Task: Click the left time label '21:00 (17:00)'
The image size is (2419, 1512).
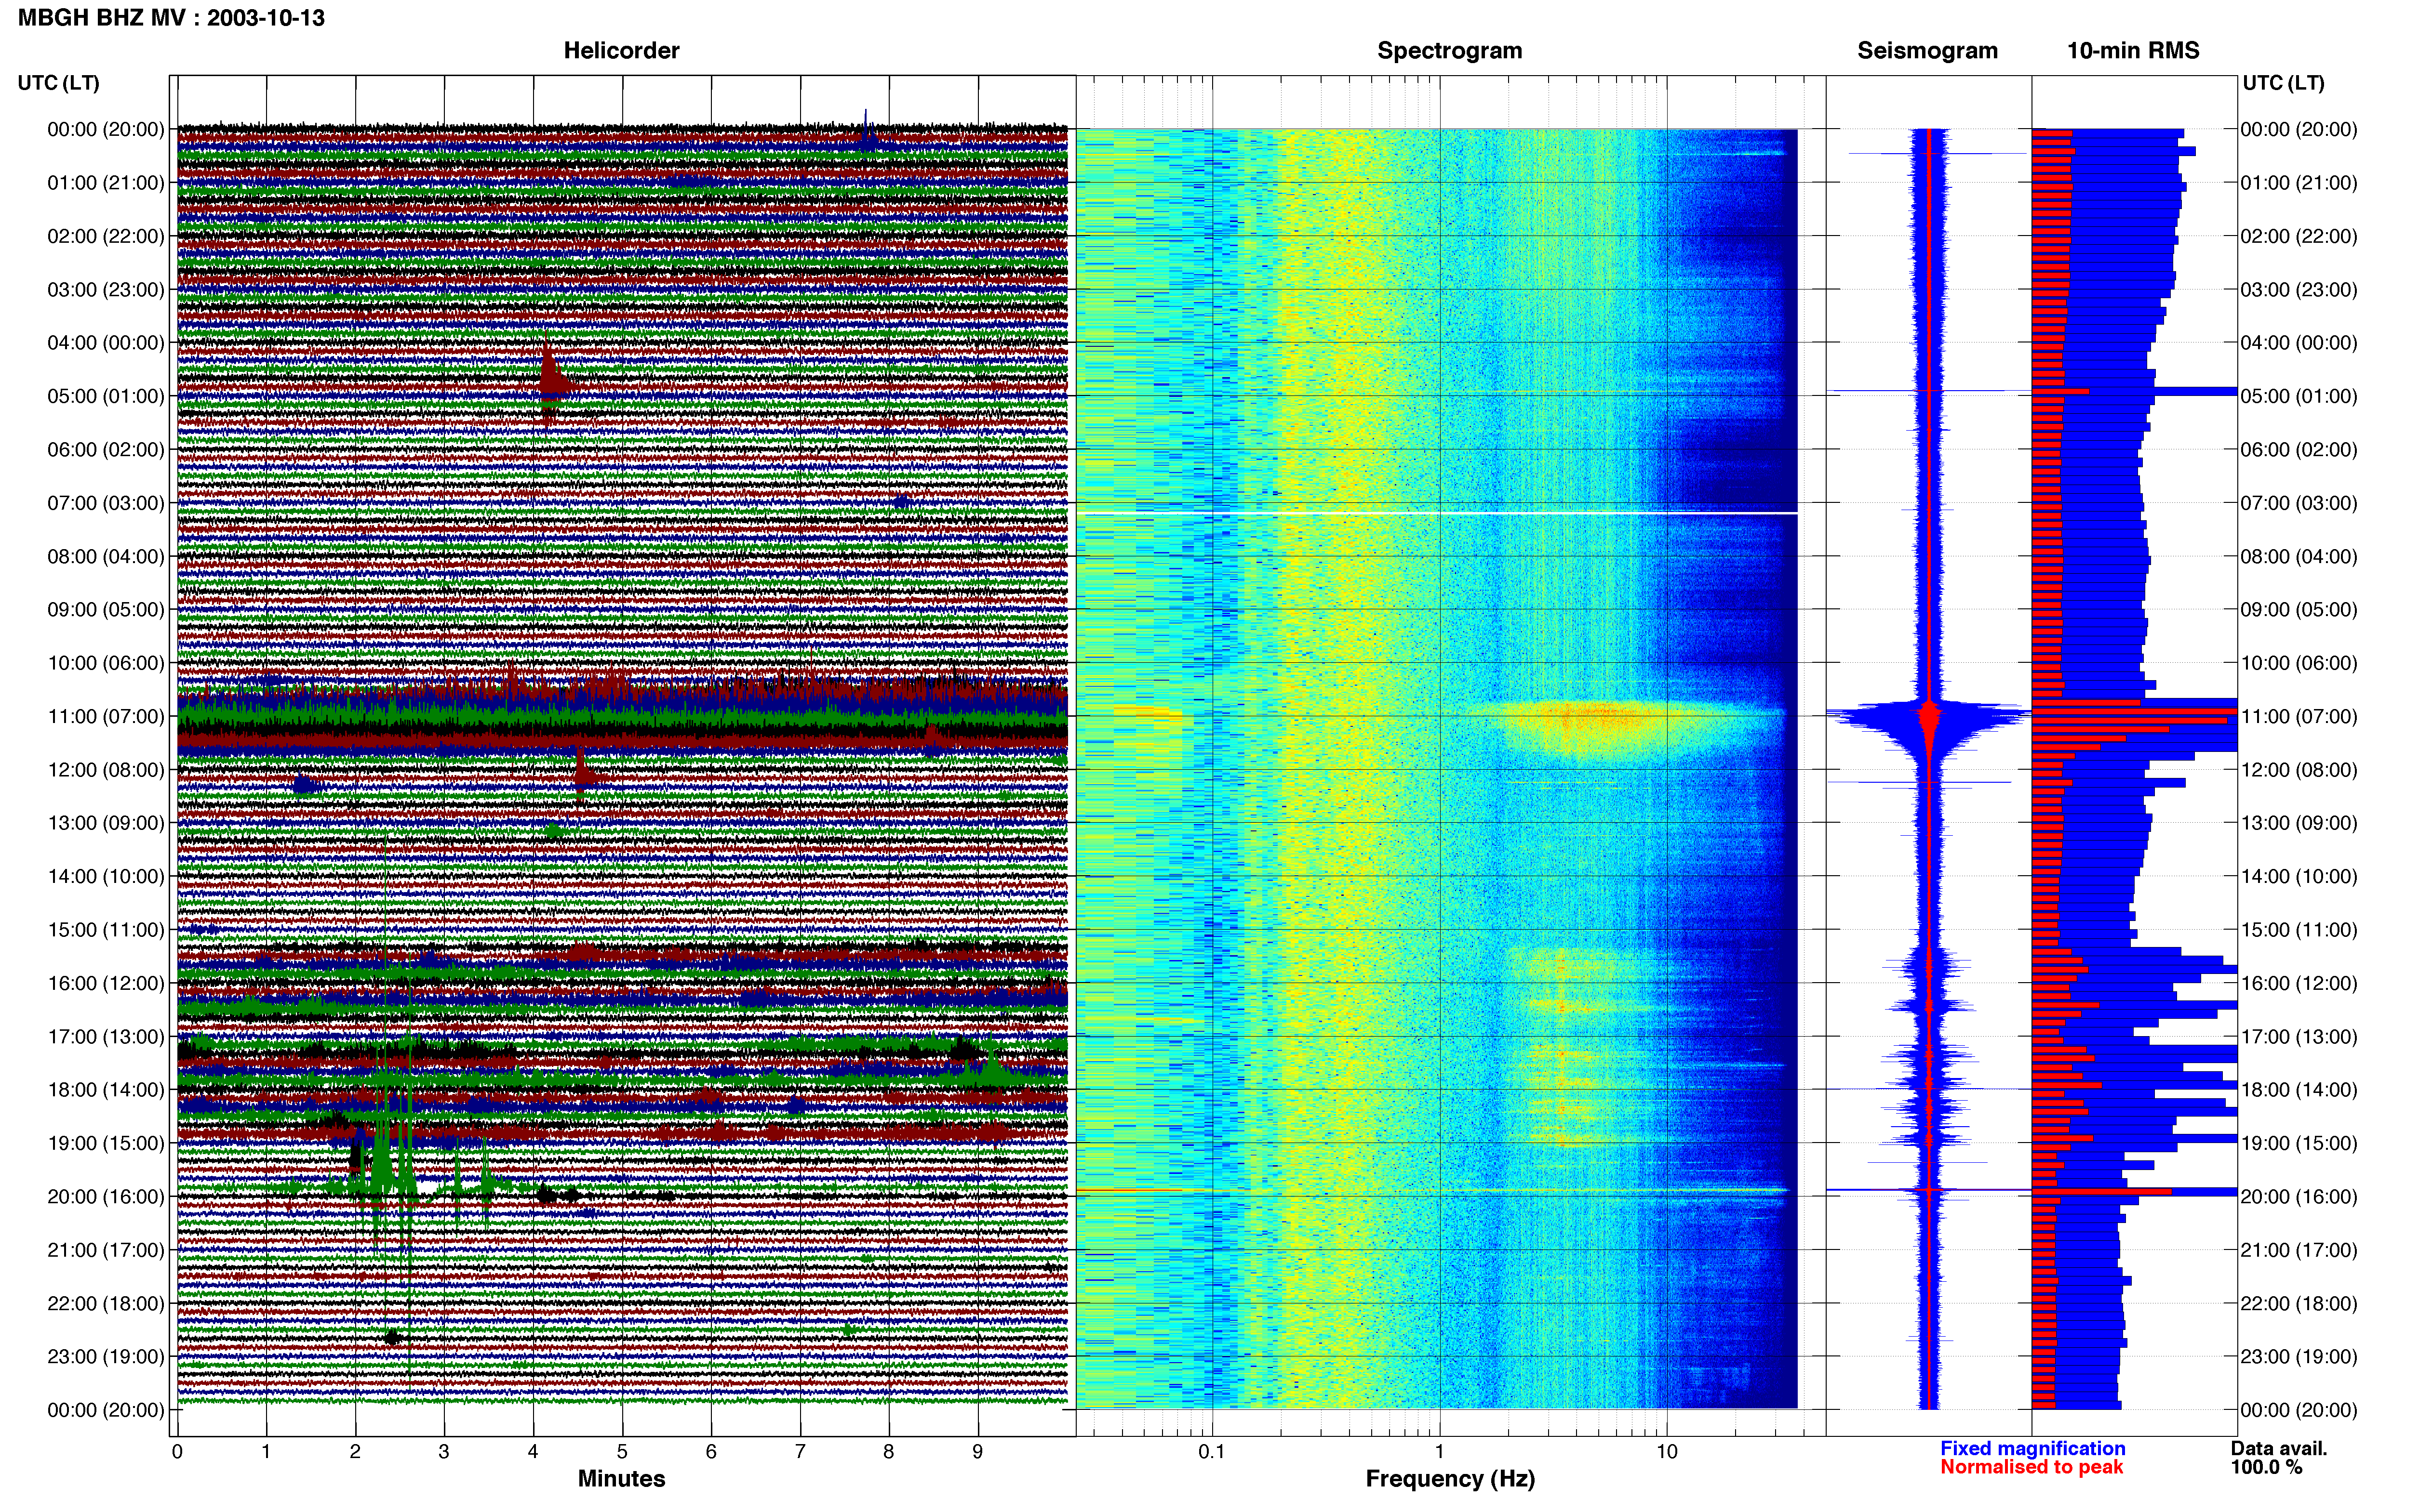Action: click(106, 1250)
